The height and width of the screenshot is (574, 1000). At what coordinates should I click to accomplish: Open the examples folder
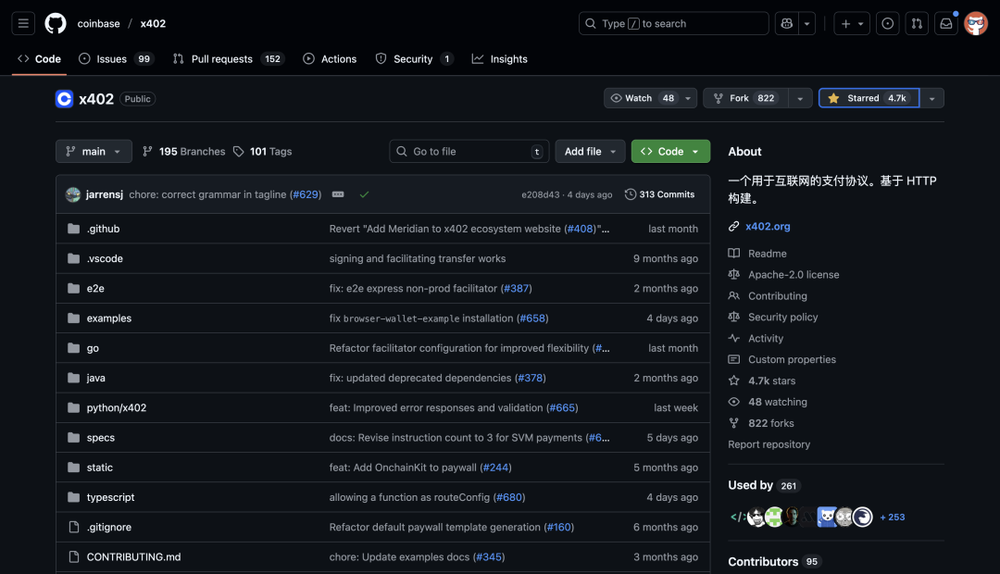[109, 318]
